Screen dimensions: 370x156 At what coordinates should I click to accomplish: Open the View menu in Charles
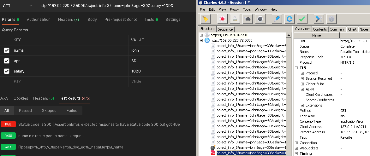click(222, 10)
